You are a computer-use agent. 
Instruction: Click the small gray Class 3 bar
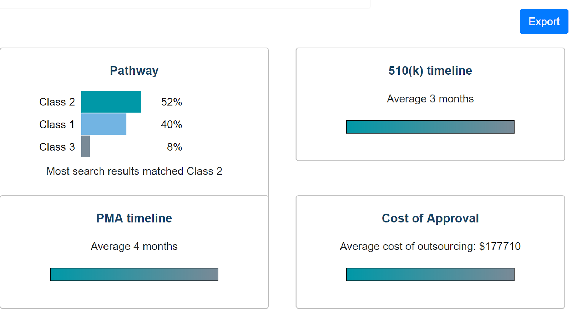pos(86,146)
